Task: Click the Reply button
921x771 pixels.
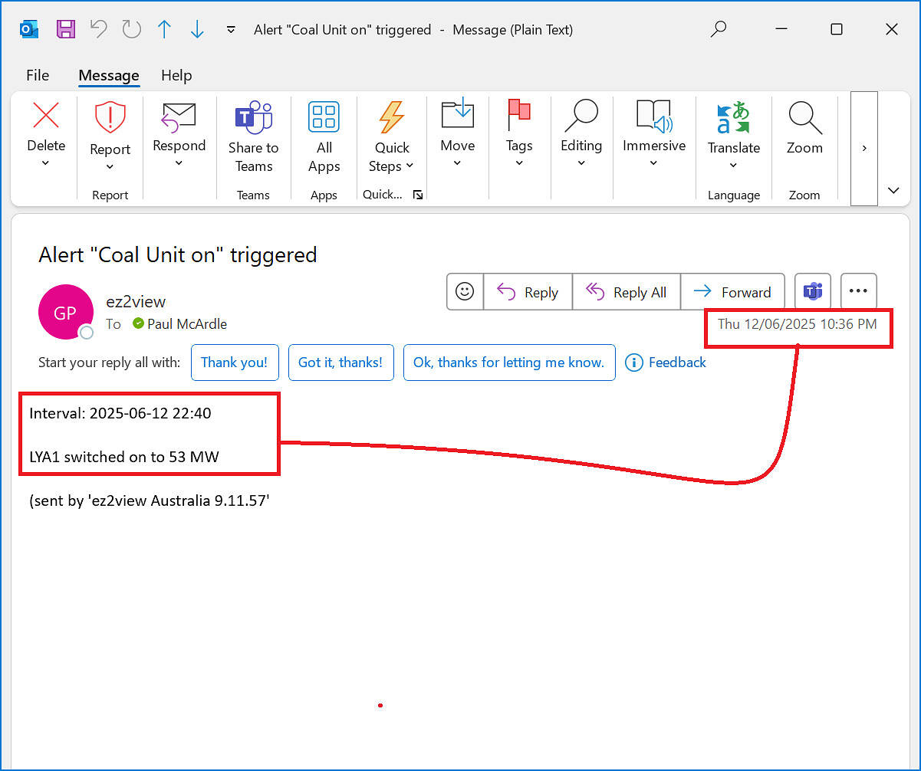Action: tap(528, 292)
